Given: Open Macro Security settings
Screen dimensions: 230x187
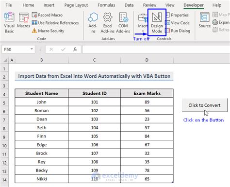Looking at the screenshot, I should click(x=48, y=31).
